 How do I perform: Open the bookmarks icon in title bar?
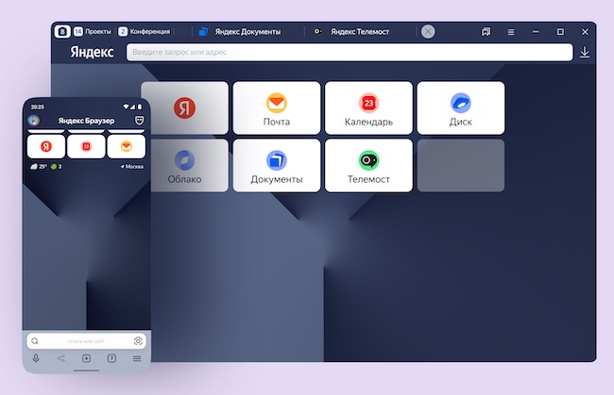pyautogui.click(x=486, y=32)
